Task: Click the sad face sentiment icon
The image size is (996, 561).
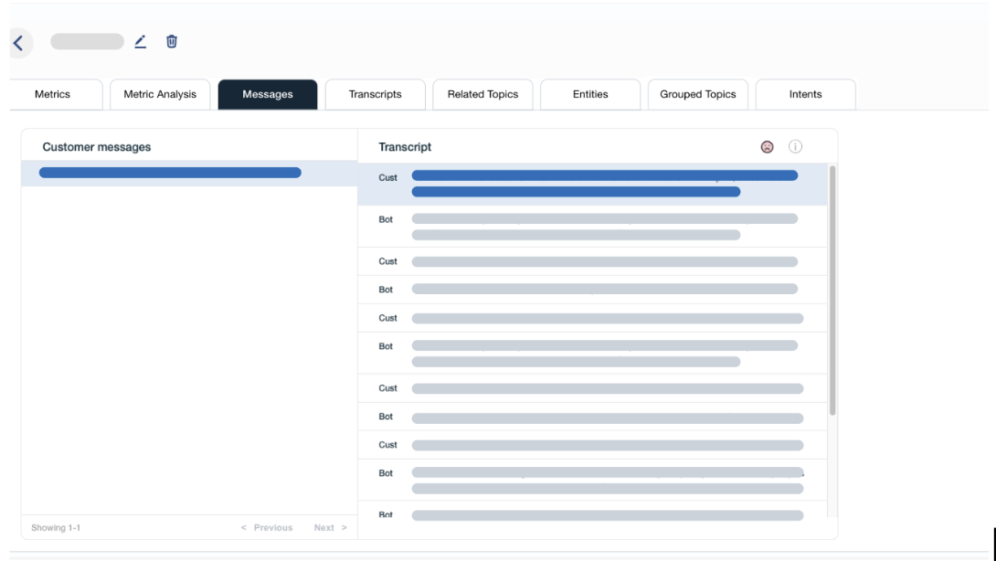Action: pyautogui.click(x=768, y=147)
